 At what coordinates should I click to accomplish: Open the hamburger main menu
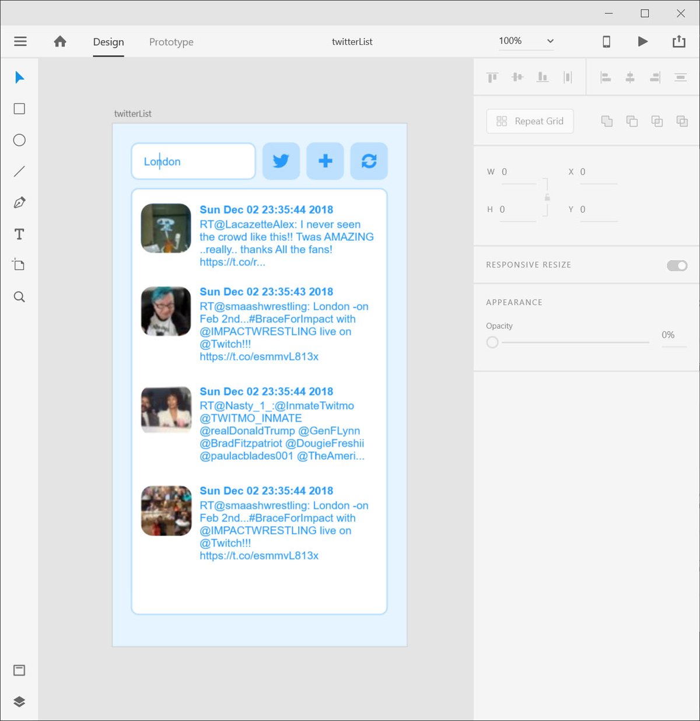click(20, 41)
